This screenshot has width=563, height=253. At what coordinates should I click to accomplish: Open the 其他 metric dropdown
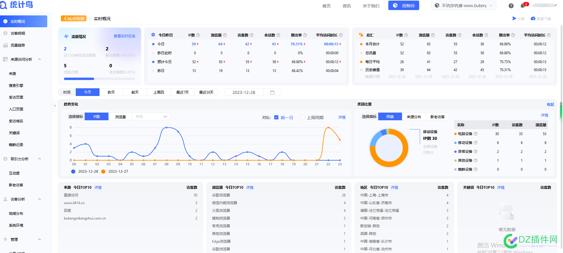(x=152, y=117)
